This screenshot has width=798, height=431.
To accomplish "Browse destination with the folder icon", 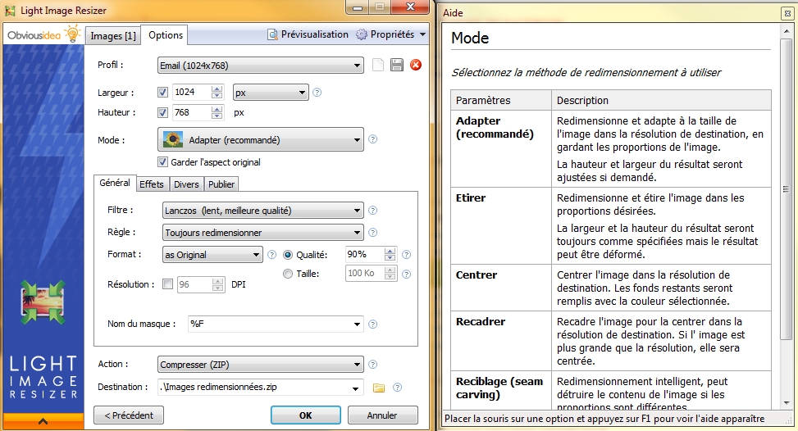I will [x=379, y=388].
